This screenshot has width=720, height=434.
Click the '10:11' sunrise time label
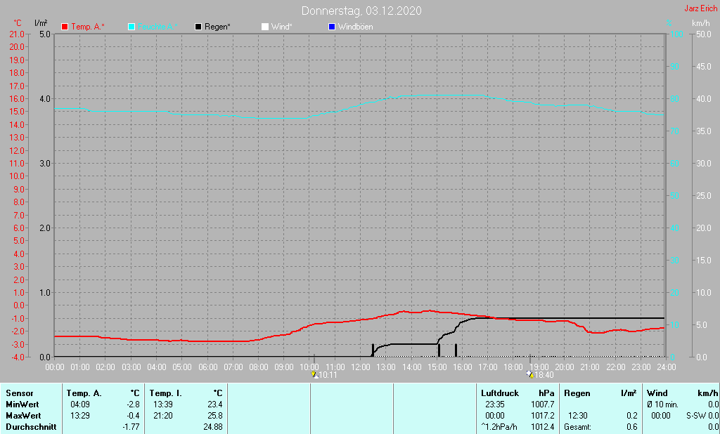pos(328,375)
